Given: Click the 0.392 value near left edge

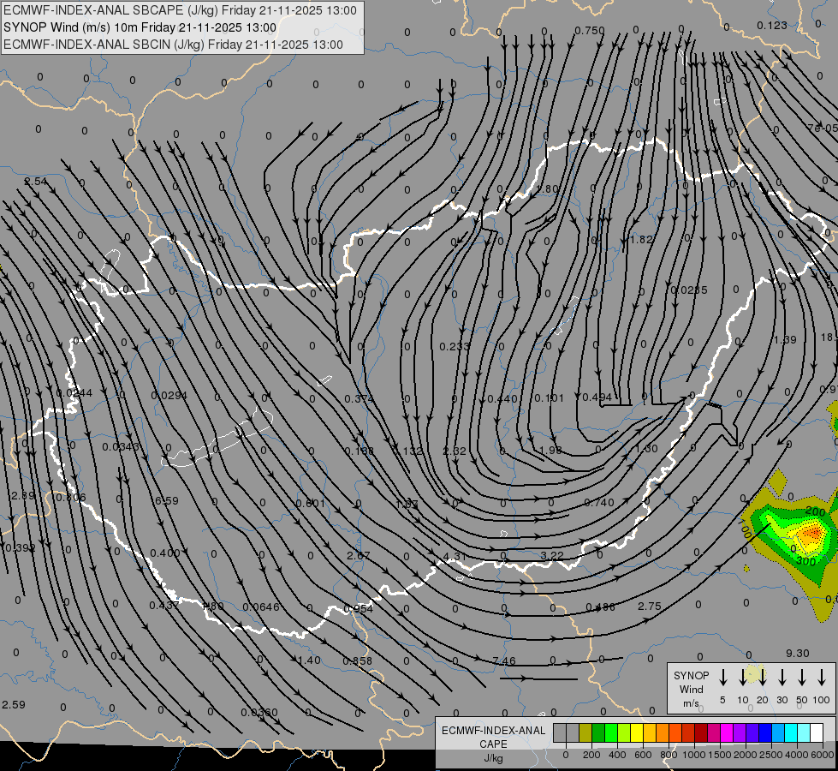Looking at the screenshot, I should point(21,548).
